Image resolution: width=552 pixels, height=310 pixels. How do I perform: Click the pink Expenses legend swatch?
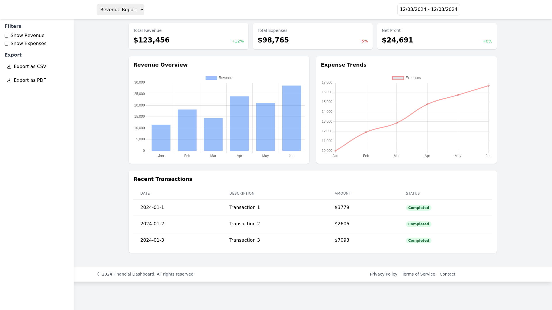coord(398,78)
